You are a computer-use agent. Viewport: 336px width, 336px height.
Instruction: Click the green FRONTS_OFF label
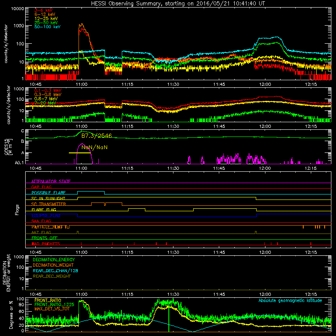click(45, 238)
